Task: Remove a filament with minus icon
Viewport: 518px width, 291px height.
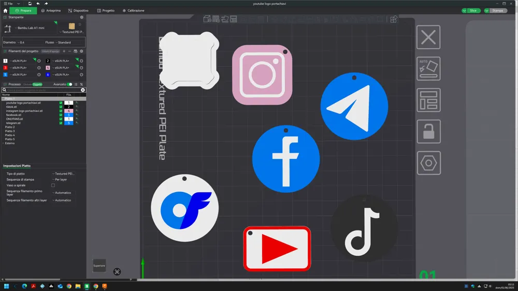Action: tap(70, 51)
